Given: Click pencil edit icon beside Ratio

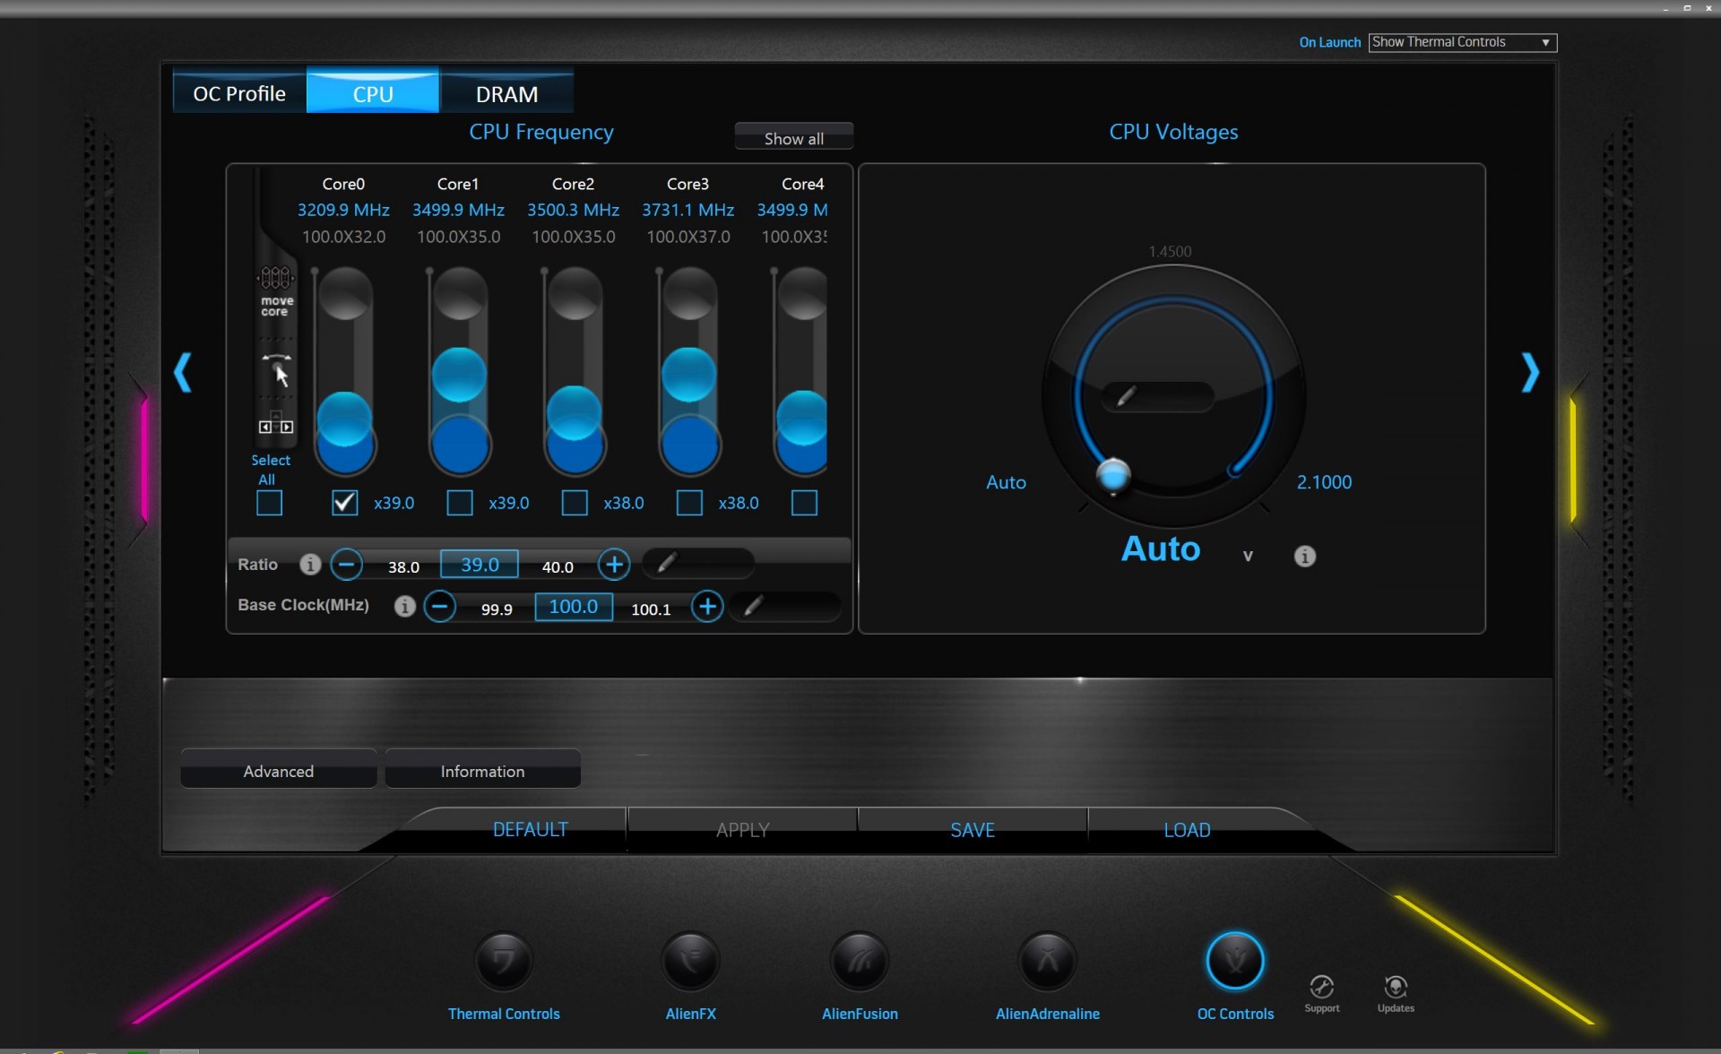Looking at the screenshot, I should [x=666, y=564].
